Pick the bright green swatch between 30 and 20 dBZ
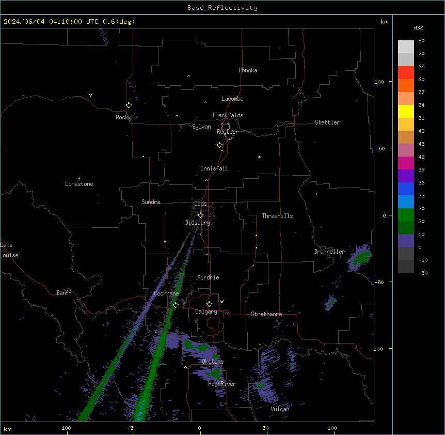 pos(406,215)
